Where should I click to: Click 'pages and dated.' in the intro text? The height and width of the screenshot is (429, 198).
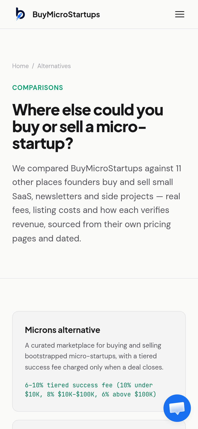(x=47, y=239)
